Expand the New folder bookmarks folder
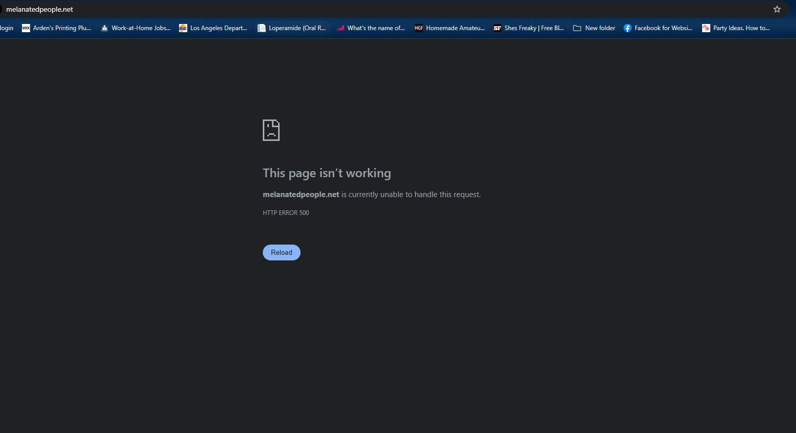Screen dimensions: 796x433 click(x=594, y=28)
